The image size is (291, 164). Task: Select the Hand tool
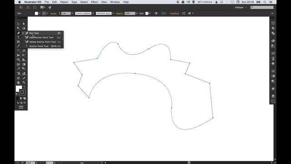[18, 82]
